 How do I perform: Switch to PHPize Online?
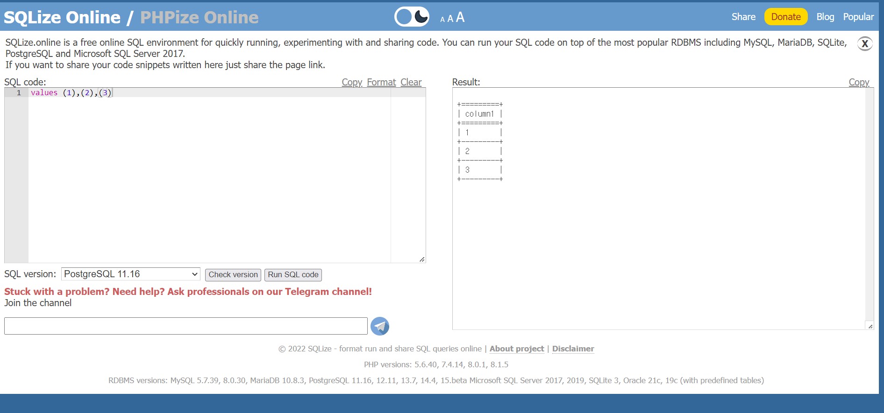coord(199,17)
